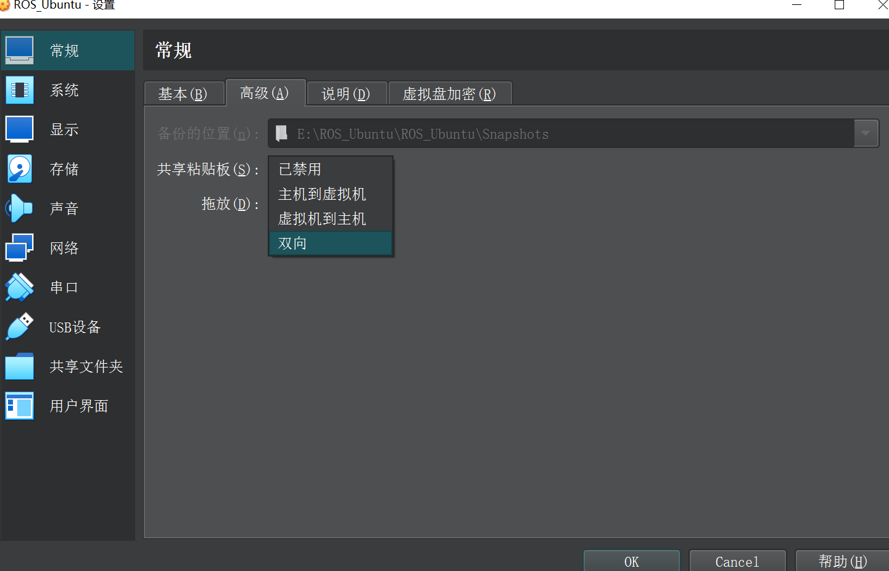Click the Cancel button

(x=737, y=561)
